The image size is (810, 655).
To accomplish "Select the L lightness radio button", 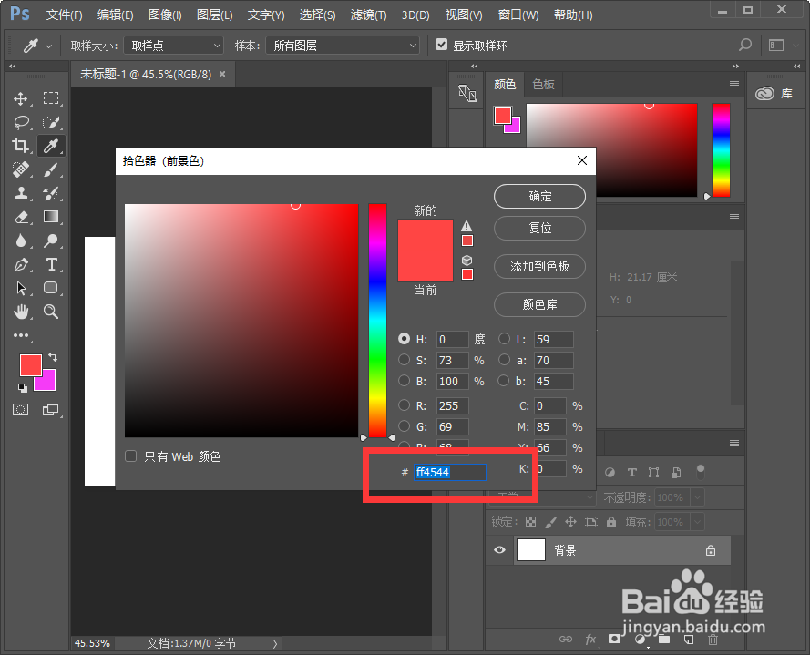I will click(504, 339).
